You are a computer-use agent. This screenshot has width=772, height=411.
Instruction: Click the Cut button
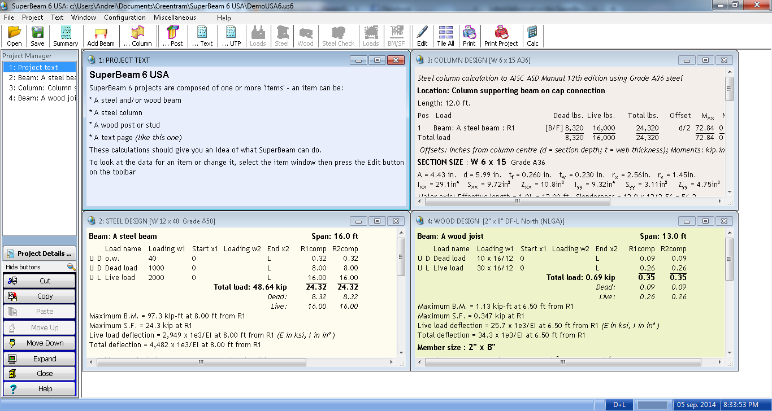coord(40,281)
